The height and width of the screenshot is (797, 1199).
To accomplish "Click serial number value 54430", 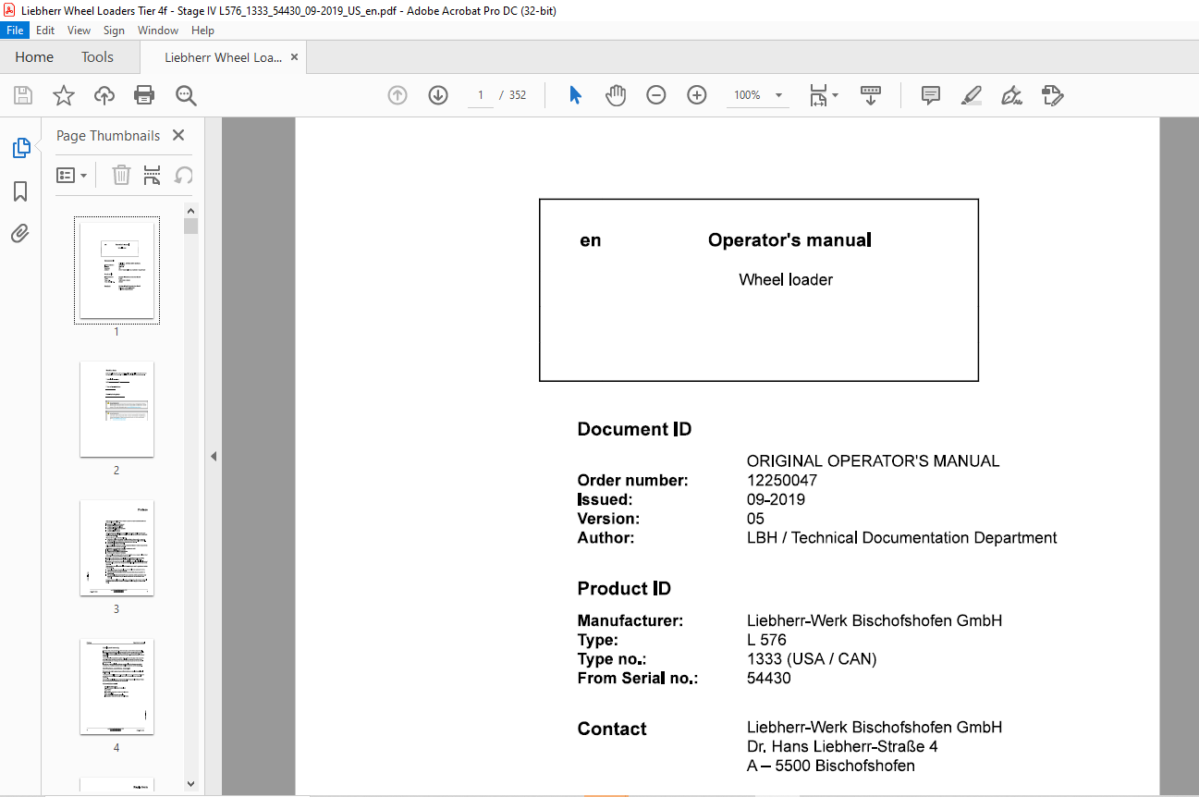I will point(769,678).
